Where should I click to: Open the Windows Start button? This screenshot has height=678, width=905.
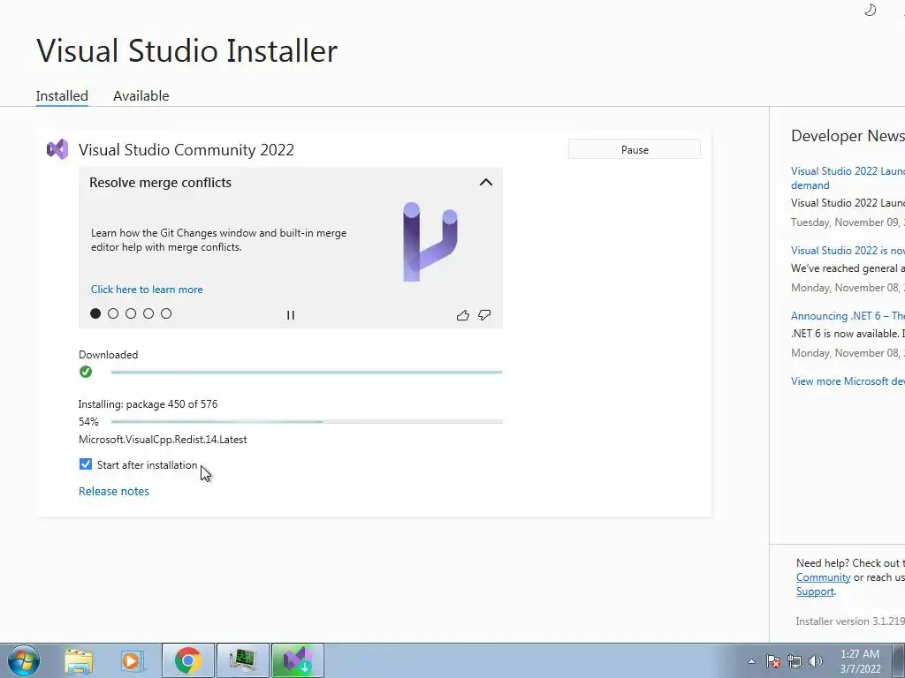(x=24, y=660)
